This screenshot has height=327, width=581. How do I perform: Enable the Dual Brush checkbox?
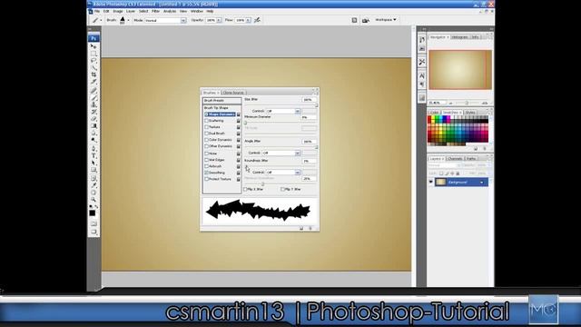pos(206,134)
